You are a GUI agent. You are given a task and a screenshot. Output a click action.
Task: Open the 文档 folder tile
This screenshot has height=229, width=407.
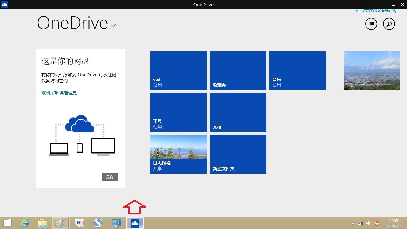238,112
